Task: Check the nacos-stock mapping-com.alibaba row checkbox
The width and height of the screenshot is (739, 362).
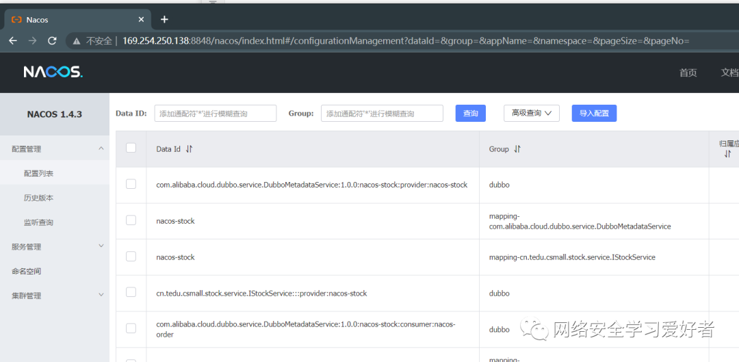Action: coord(131,220)
